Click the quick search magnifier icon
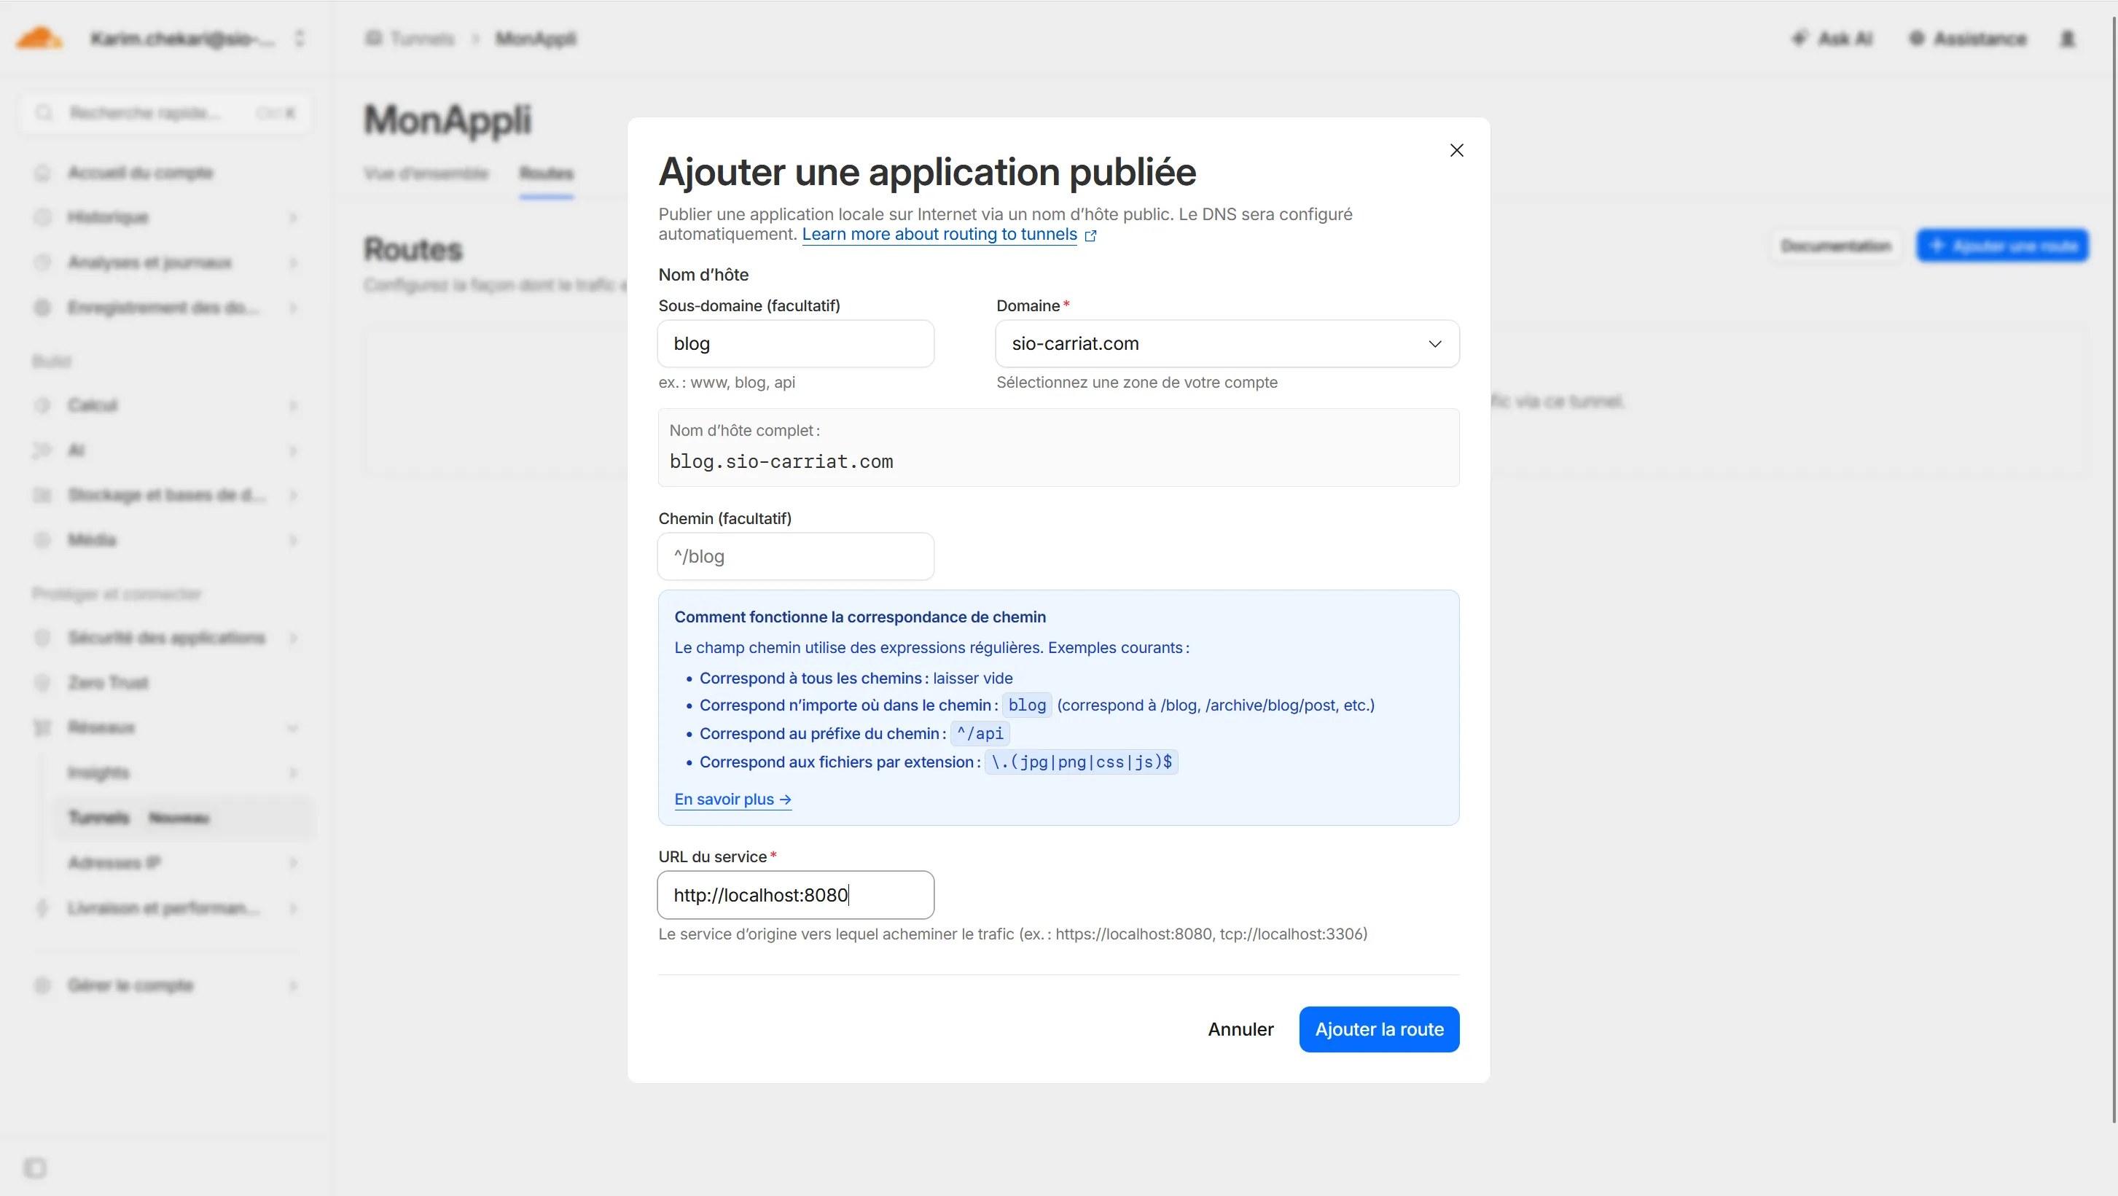Screen dimensions: 2118x1196 pos(44,113)
